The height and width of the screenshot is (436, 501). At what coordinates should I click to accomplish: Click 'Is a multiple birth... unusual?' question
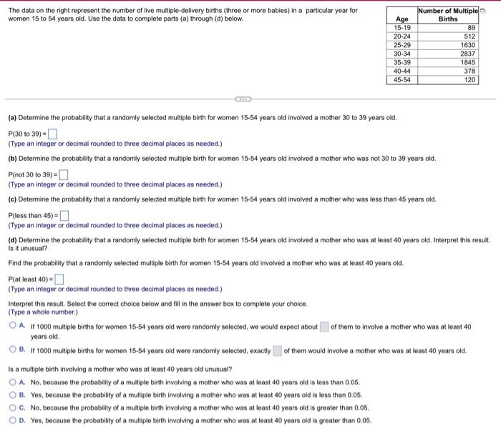coord(120,370)
